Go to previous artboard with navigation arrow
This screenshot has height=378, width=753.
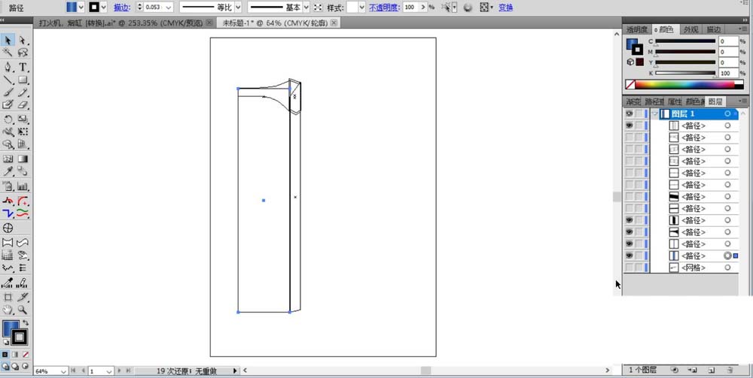coord(84,370)
